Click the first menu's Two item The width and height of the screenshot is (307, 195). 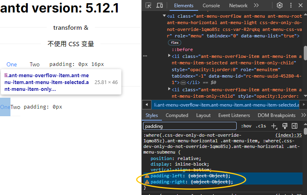pyautogui.click(x=35, y=64)
